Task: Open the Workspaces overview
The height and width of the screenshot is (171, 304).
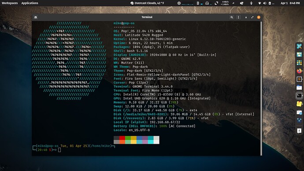Action: coord(10,3)
